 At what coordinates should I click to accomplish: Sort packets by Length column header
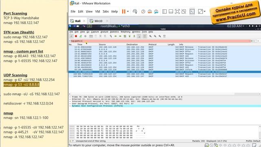(x=171, y=45)
